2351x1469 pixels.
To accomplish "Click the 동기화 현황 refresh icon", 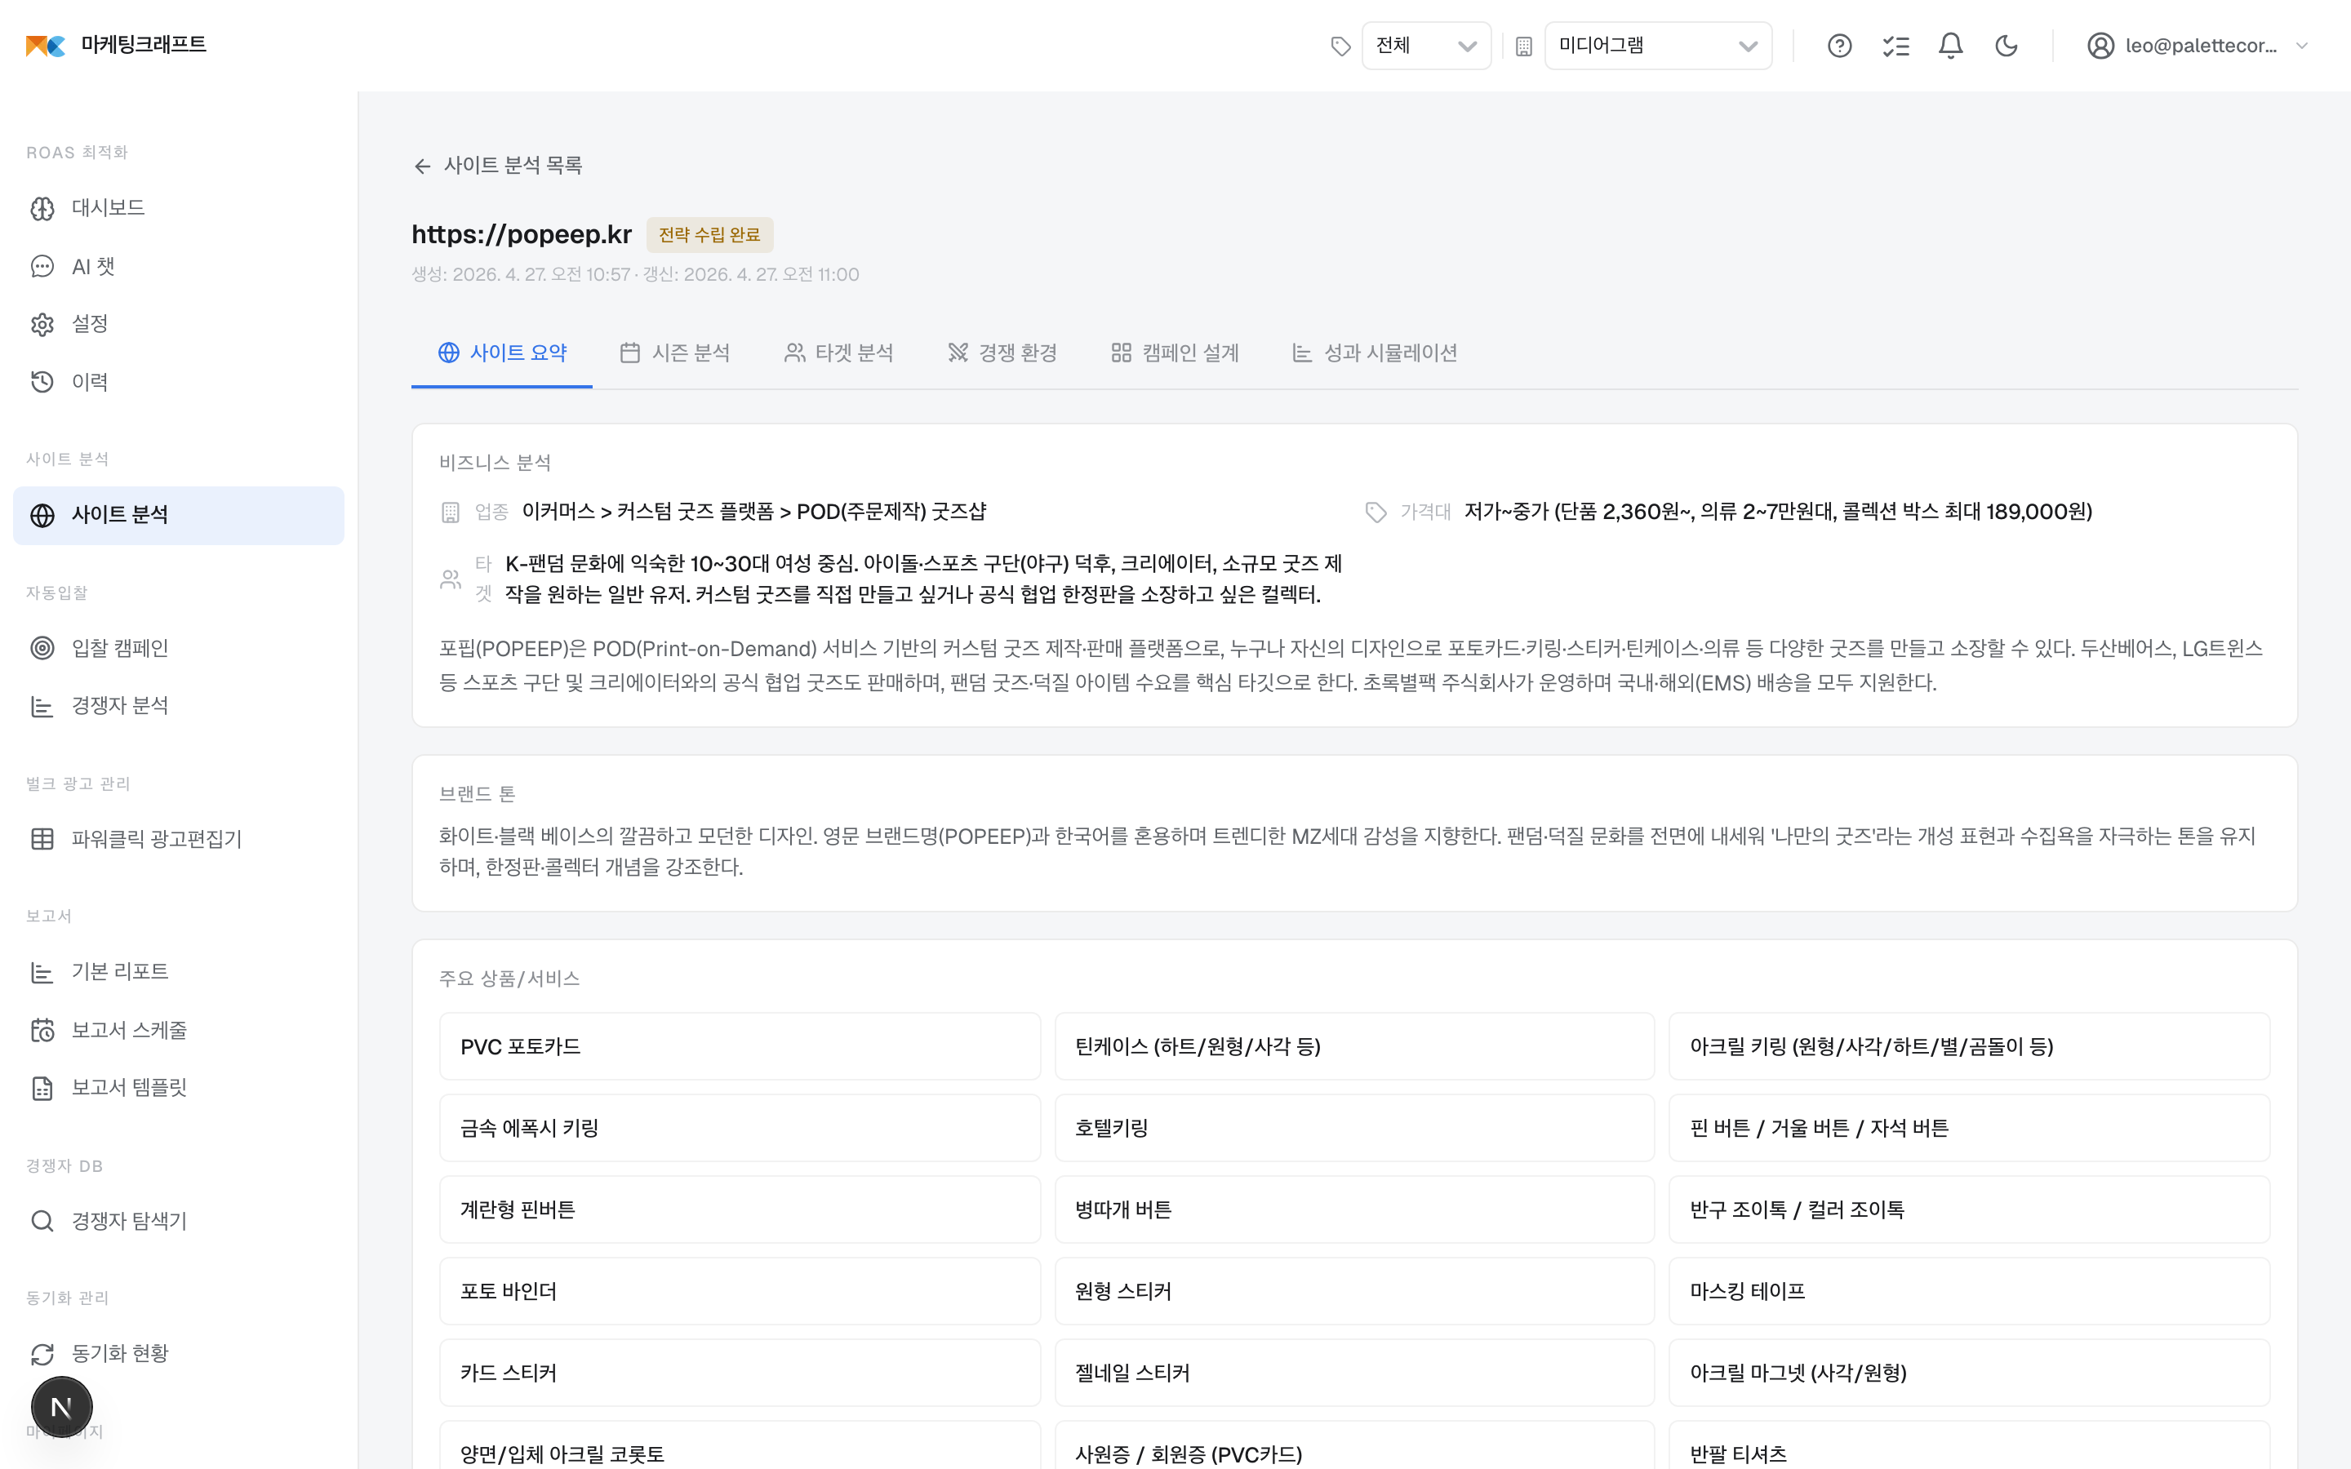I will [x=42, y=1353].
